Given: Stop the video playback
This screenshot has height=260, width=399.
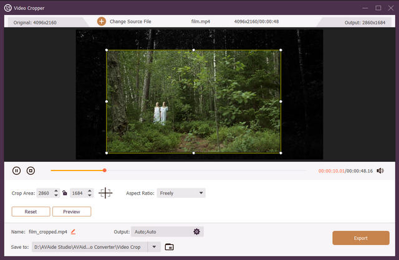Looking at the screenshot, I should pyautogui.click(x=31, y=170).
